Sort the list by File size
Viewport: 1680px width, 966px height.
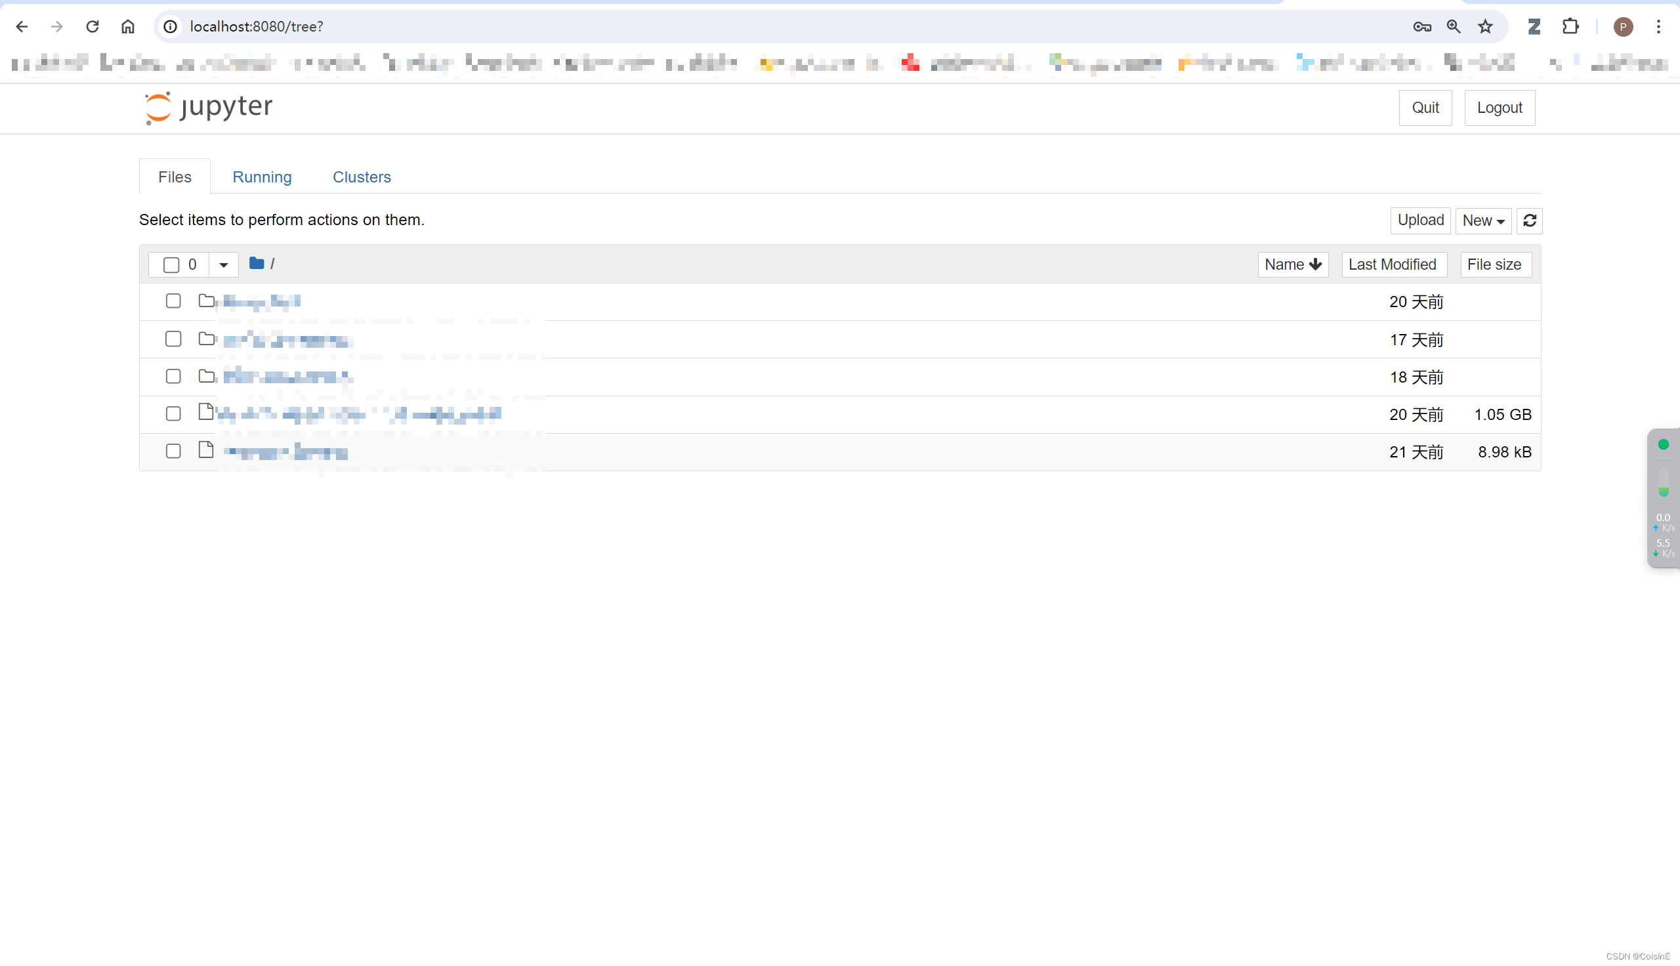pos(1495,264)
